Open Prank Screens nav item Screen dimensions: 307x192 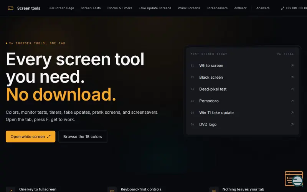(189, 8)
